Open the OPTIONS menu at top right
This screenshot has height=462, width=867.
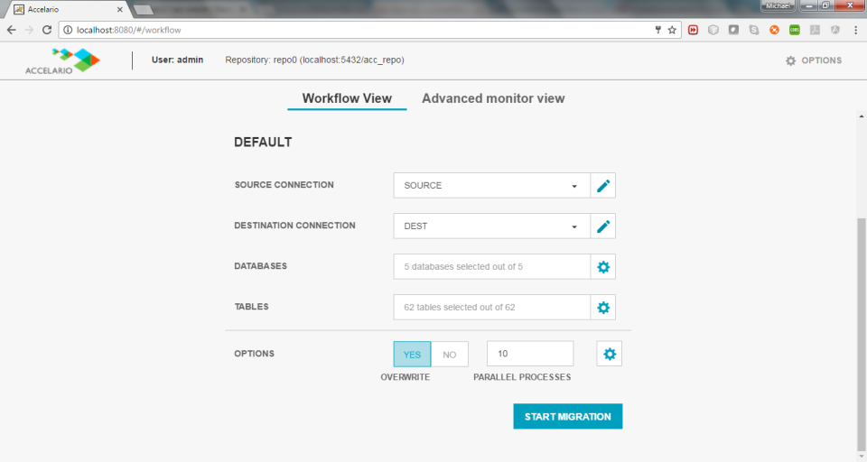[x=814, y=60]
